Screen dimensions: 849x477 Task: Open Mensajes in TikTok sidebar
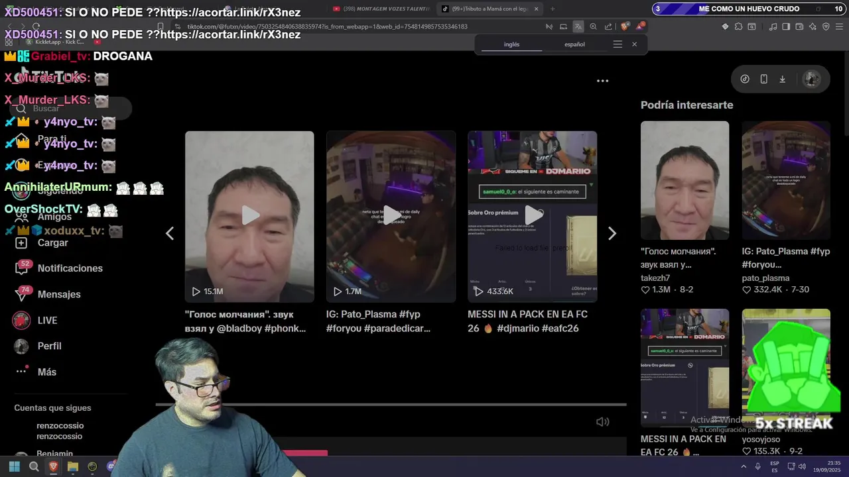tap(48, 294)
